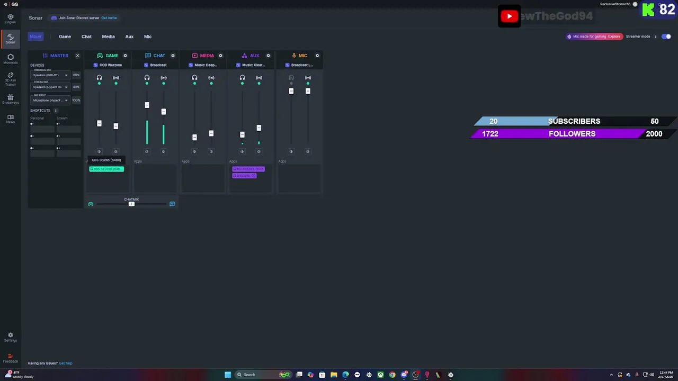Viewport: 678px width, 381px height.
Task: Mute the GAME stream mix speaker icon
Action: (116, 151)
